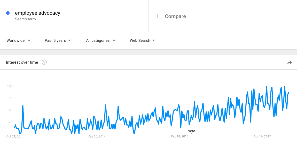This screenshot has width=297, height=156.
Task: Click the blue dot beside employee advocacy
Action: [x=8, y=13]
